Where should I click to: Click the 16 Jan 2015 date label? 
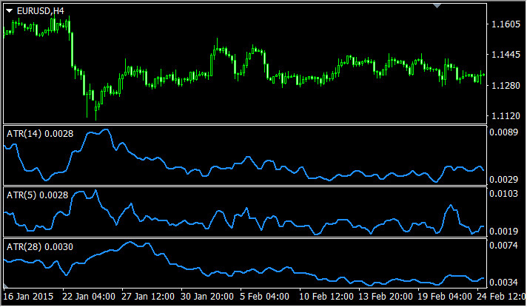pos(28,297)
